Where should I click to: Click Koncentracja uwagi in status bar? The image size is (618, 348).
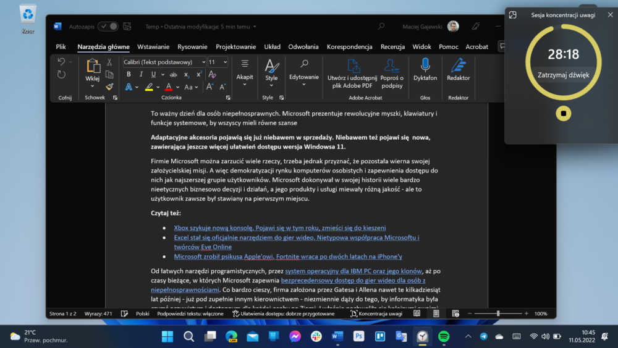(376, 314)
